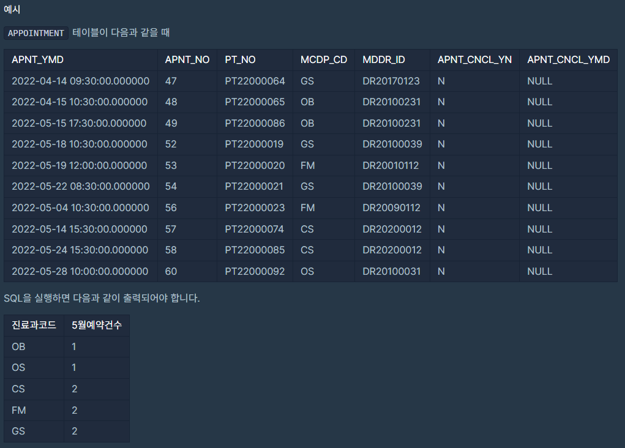The image size is (625, 448).
Task: Click patient number PT22000065
Action: click(255, 102)
